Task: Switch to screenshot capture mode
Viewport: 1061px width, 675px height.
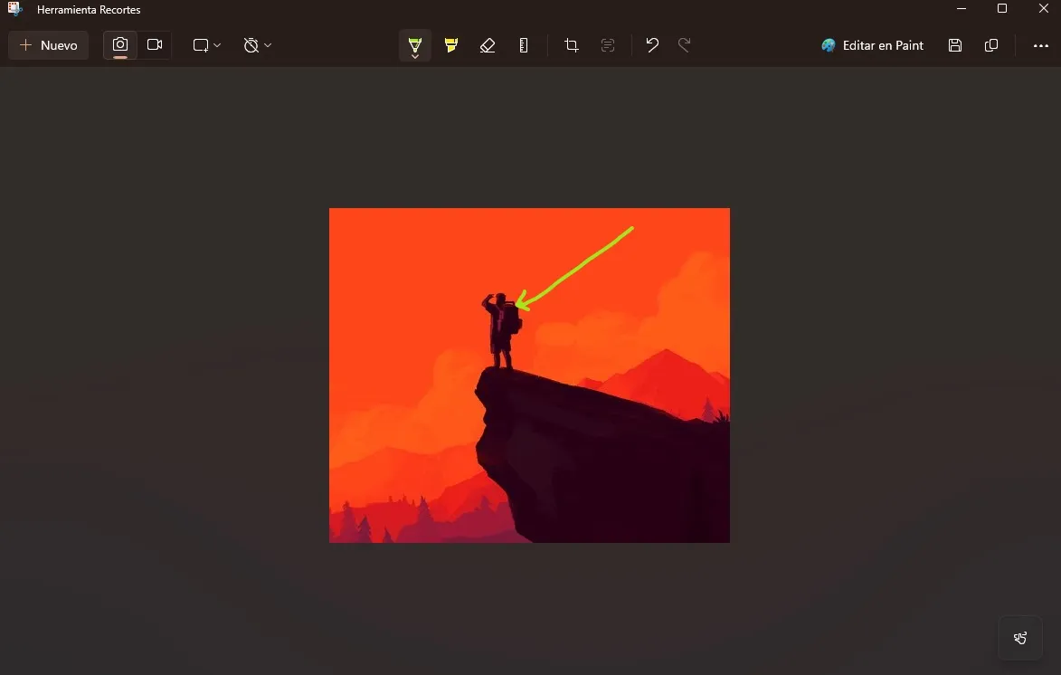Action: click(120, 44)
